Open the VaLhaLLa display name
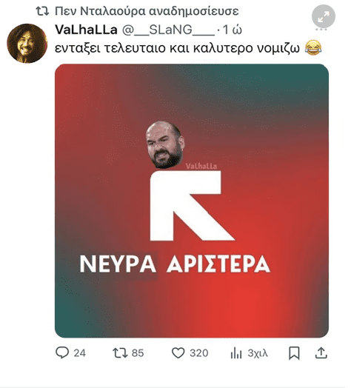 86,30
